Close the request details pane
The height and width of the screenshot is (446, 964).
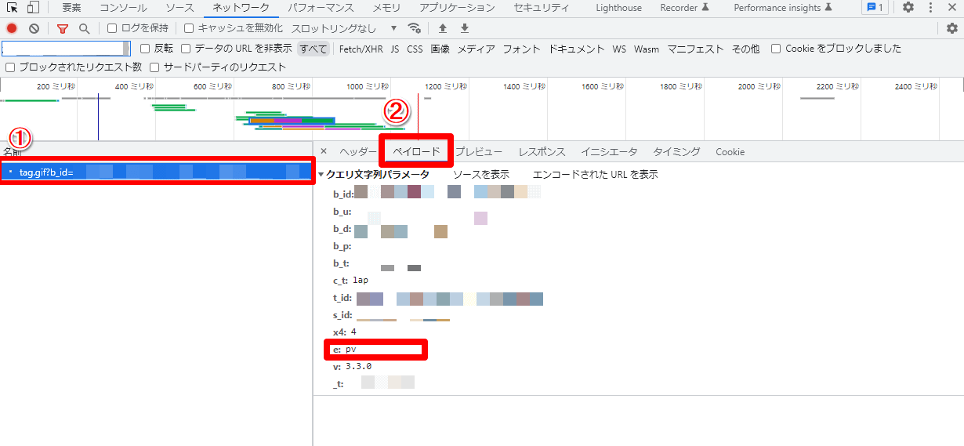[x=324, y=151]
